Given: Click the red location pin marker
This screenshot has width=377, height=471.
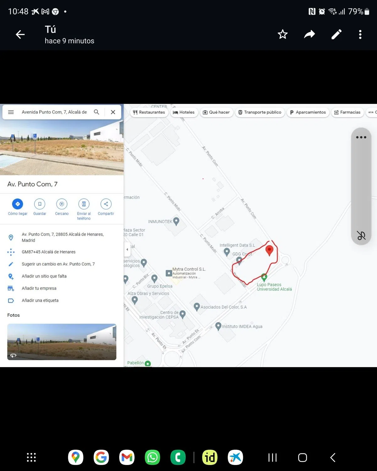Looking at the screenshot, I should [x=269, y=250].
